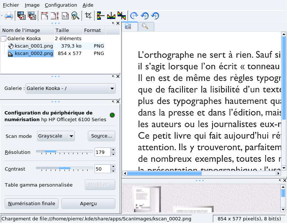Detach the Galerie selector panel
287x223 pixels.
tap(113, 76)
